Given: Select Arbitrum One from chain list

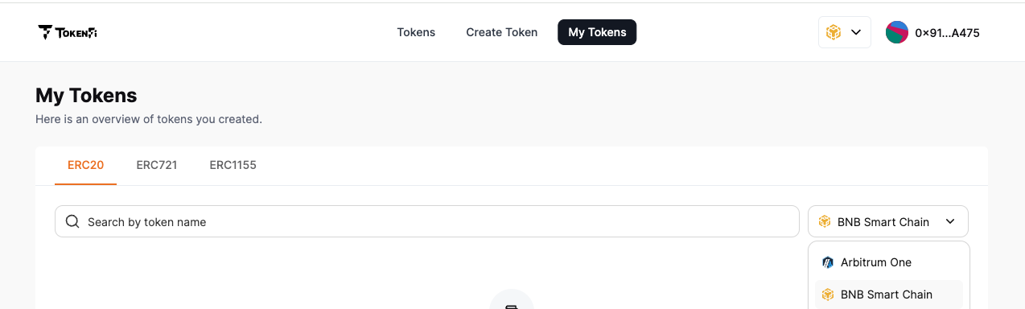Looking at the screenshot, I should [x=889, y=262].
